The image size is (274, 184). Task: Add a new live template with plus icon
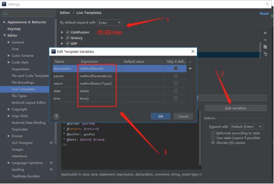(265, 33)
